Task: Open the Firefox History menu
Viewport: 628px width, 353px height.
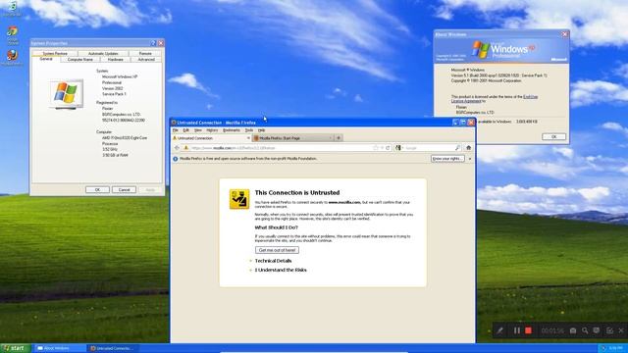Action: point(212,130)
